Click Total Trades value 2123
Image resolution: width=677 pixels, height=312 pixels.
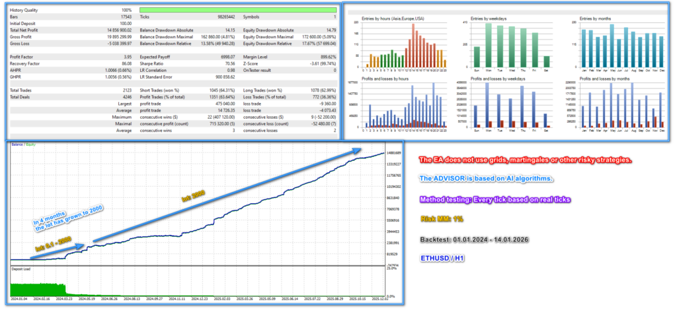(x=128, y=90)
